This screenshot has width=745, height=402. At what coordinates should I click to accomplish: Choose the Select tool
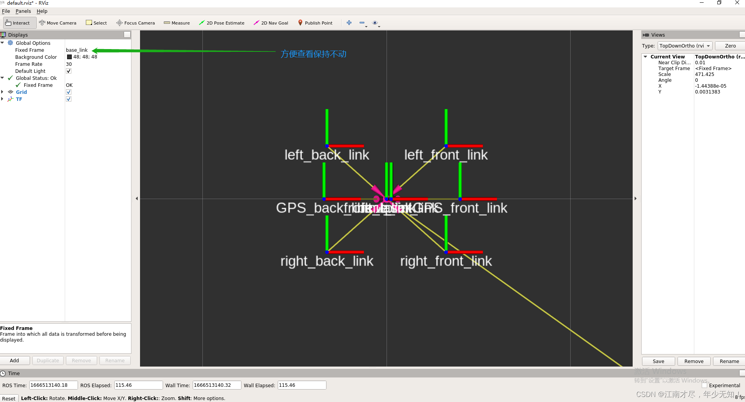coord(96,23)
